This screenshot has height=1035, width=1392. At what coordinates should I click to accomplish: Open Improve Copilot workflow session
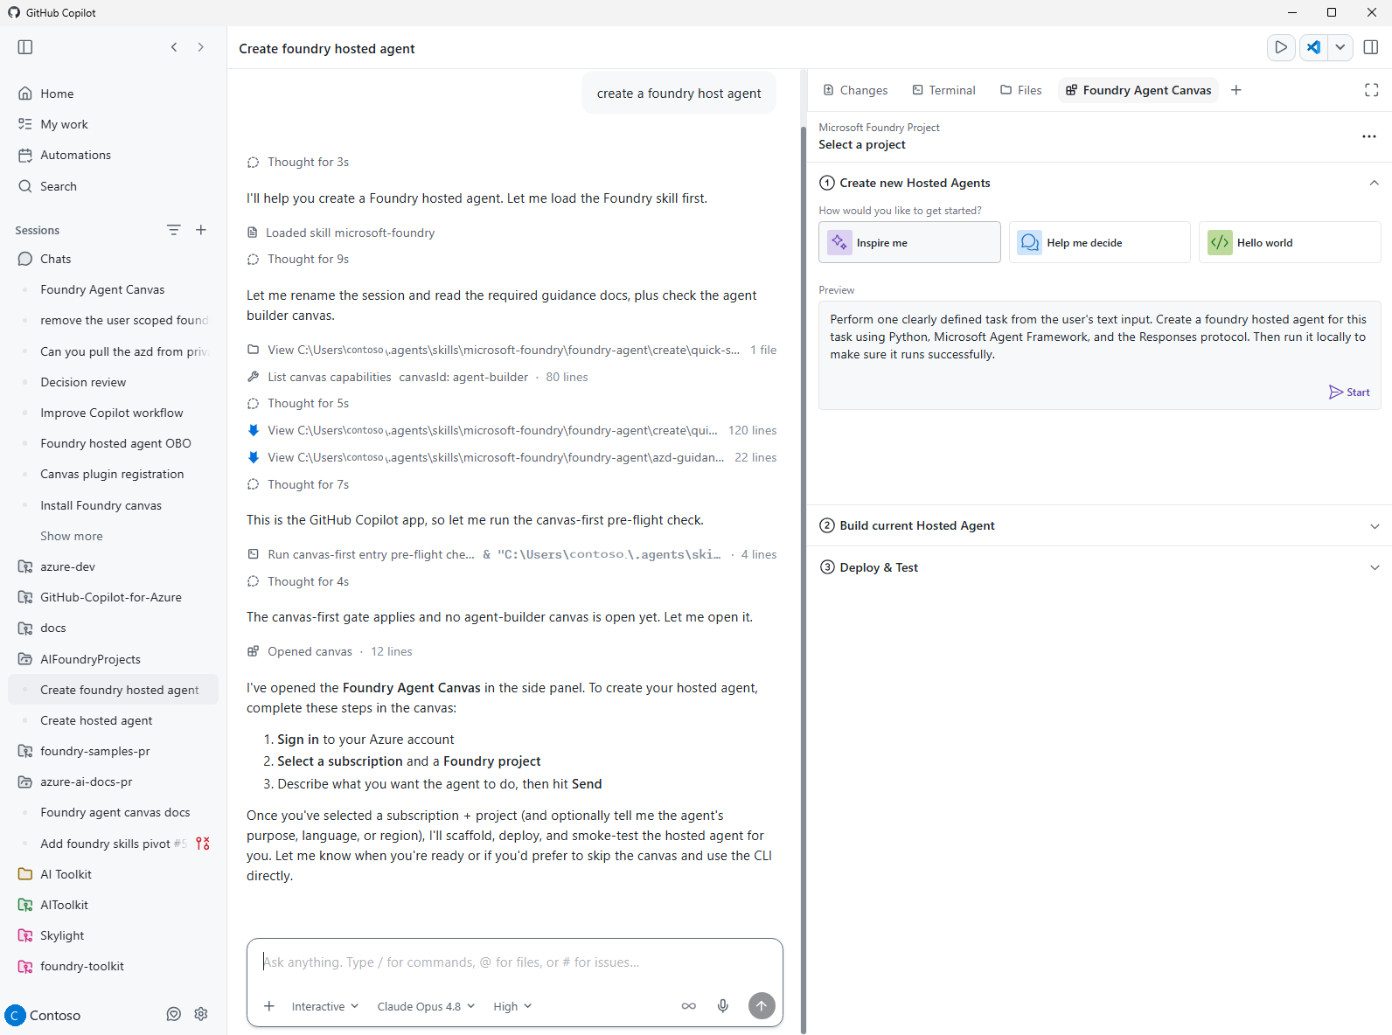click(x=112, y=413)
